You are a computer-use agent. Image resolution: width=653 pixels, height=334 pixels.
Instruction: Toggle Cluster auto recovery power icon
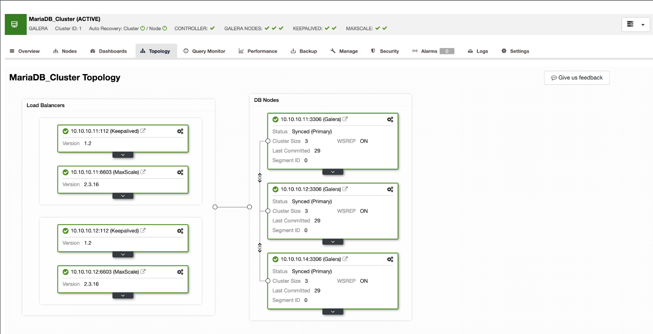click(x=142, y=28)
